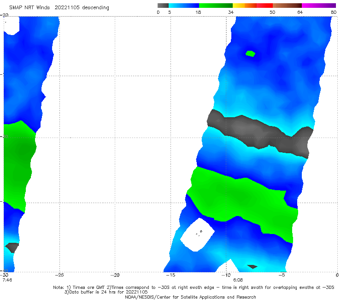Click the dark gray low-wind band across the right swath
This screenshot has width=341, height=300.
(x=260, y=133)
